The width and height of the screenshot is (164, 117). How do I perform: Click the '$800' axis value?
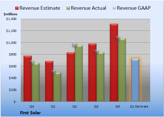[x=13, y=54]
